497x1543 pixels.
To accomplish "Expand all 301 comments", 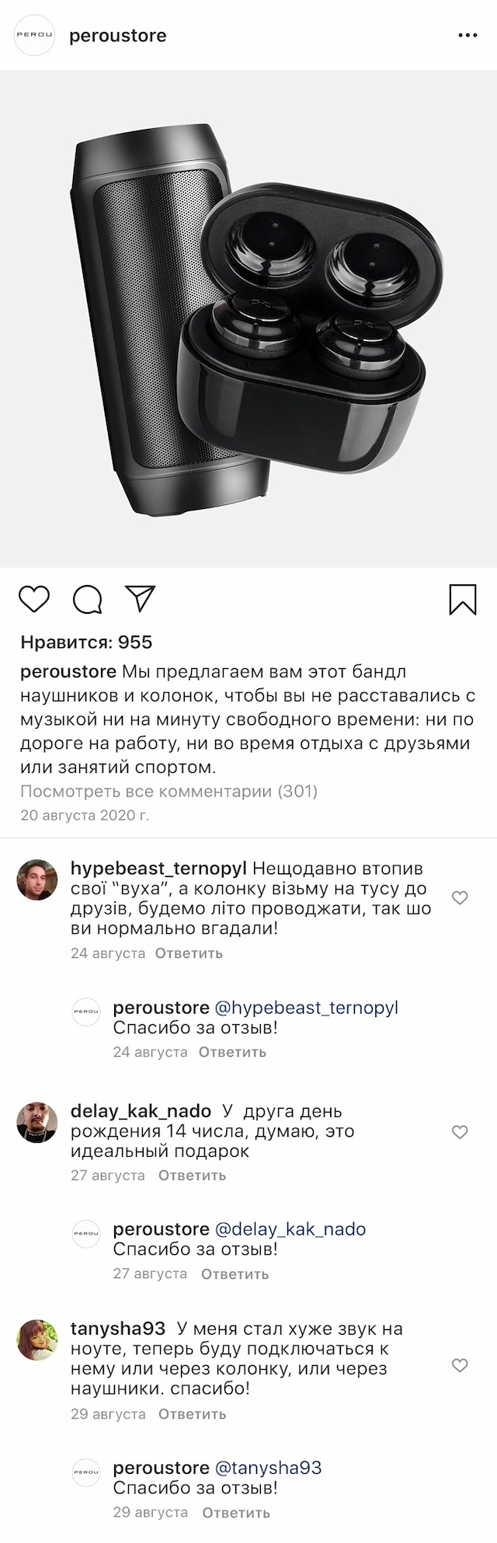I will (169, 792).
